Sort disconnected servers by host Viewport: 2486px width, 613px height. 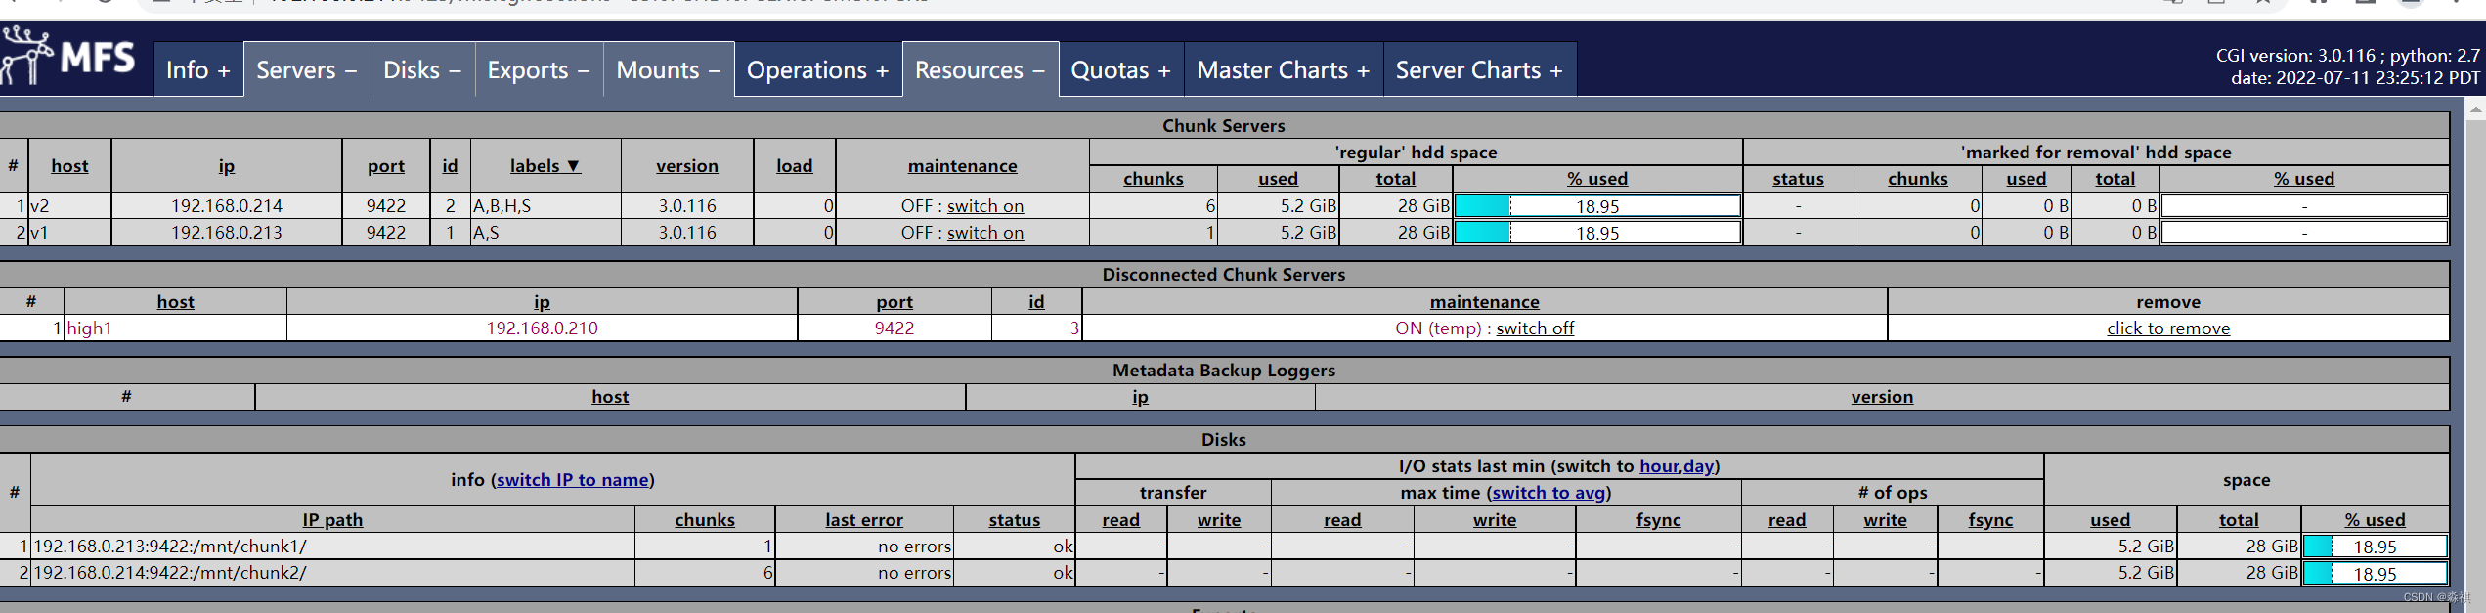(x=176, y=302)
